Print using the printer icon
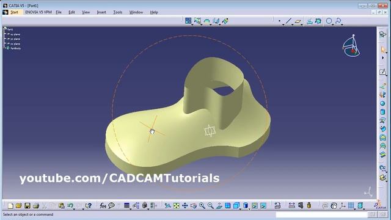Screen dimensions: 391x220 click(x=36, y=206)
